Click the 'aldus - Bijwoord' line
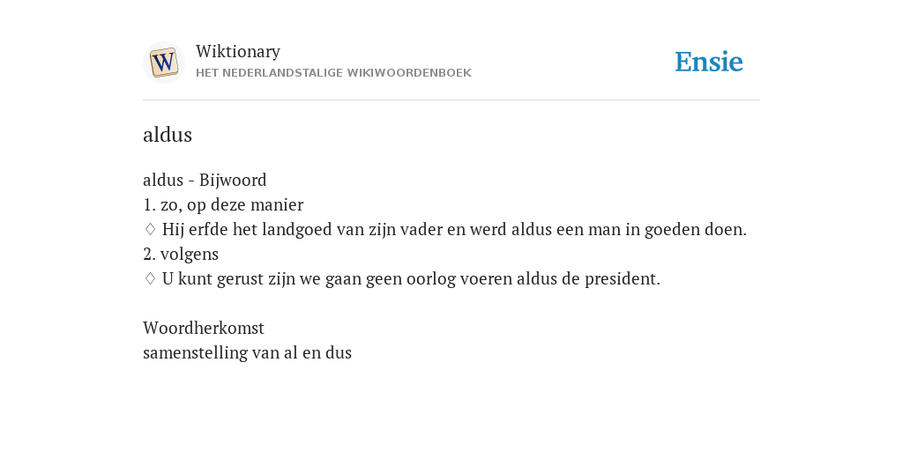903x451 pixels. (205, 181)
